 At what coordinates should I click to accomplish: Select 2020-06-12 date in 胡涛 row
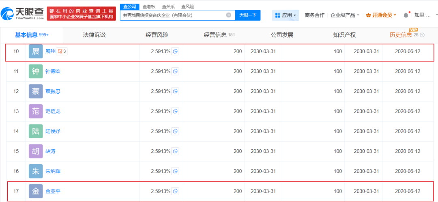click(x=408, y=151)
